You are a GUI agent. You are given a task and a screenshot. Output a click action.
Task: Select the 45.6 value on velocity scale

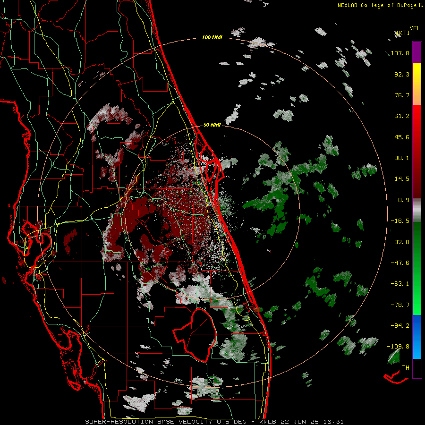click(x=402, y=137)
